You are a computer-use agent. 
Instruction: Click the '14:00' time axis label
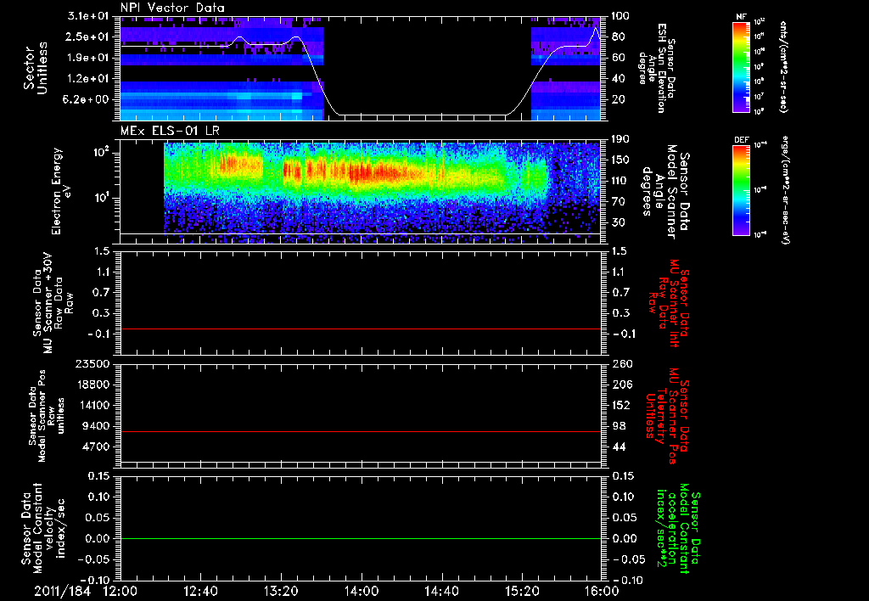362,591
